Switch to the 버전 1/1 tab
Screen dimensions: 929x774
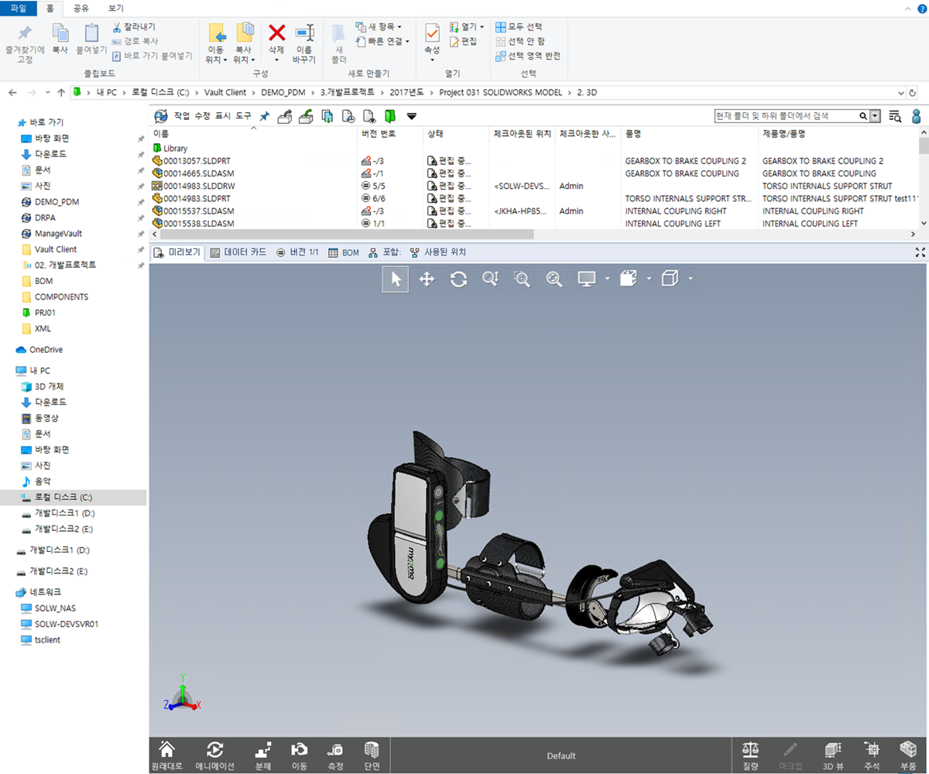(297, 252)
